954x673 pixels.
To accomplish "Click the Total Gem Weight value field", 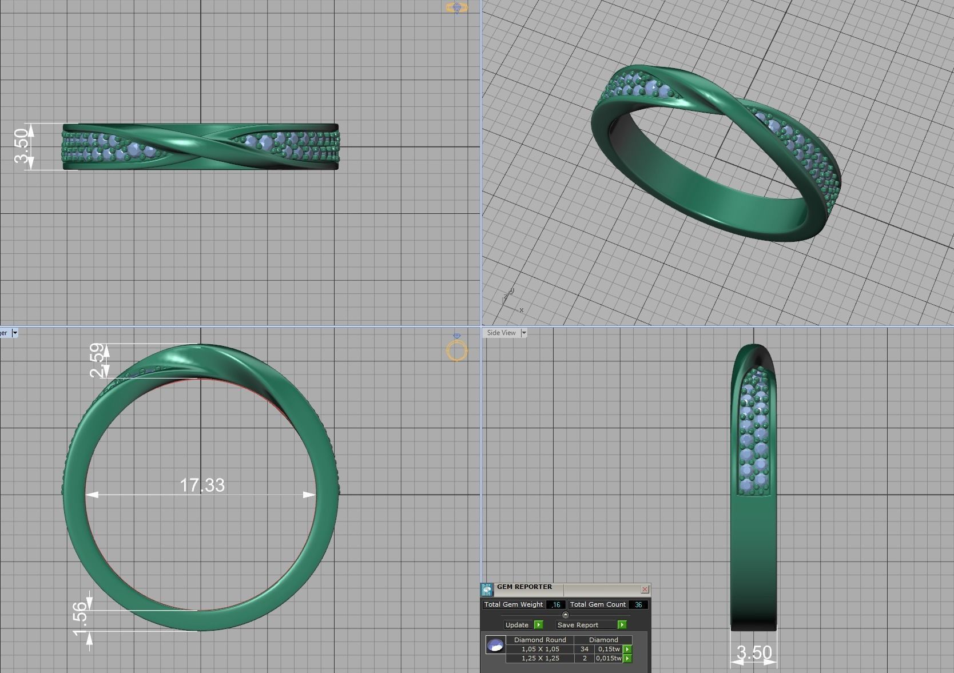I will (x=556, y=604).
